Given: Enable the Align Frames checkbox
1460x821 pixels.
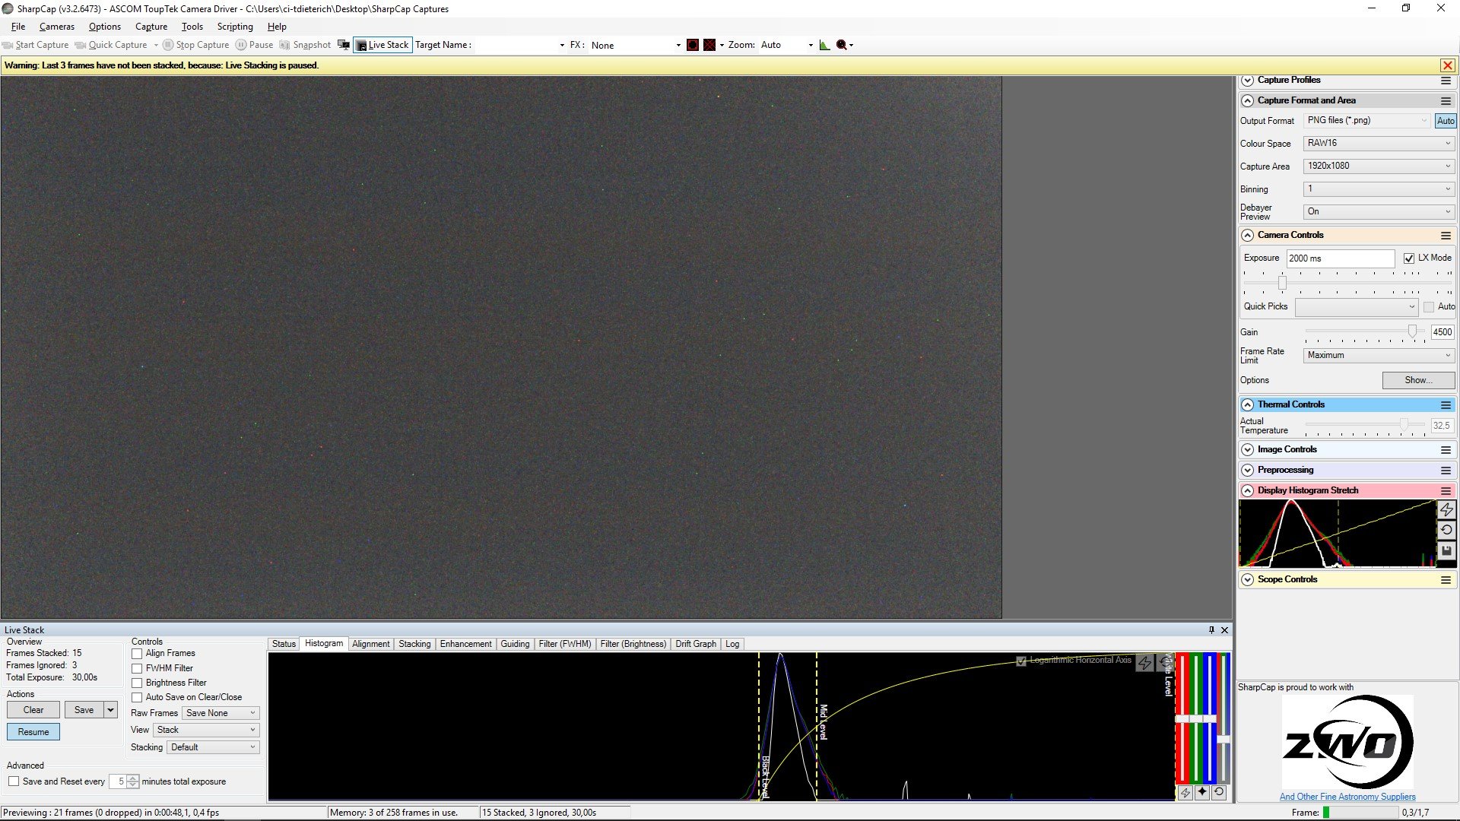Looking at the screenshot, I should (137, 654).
